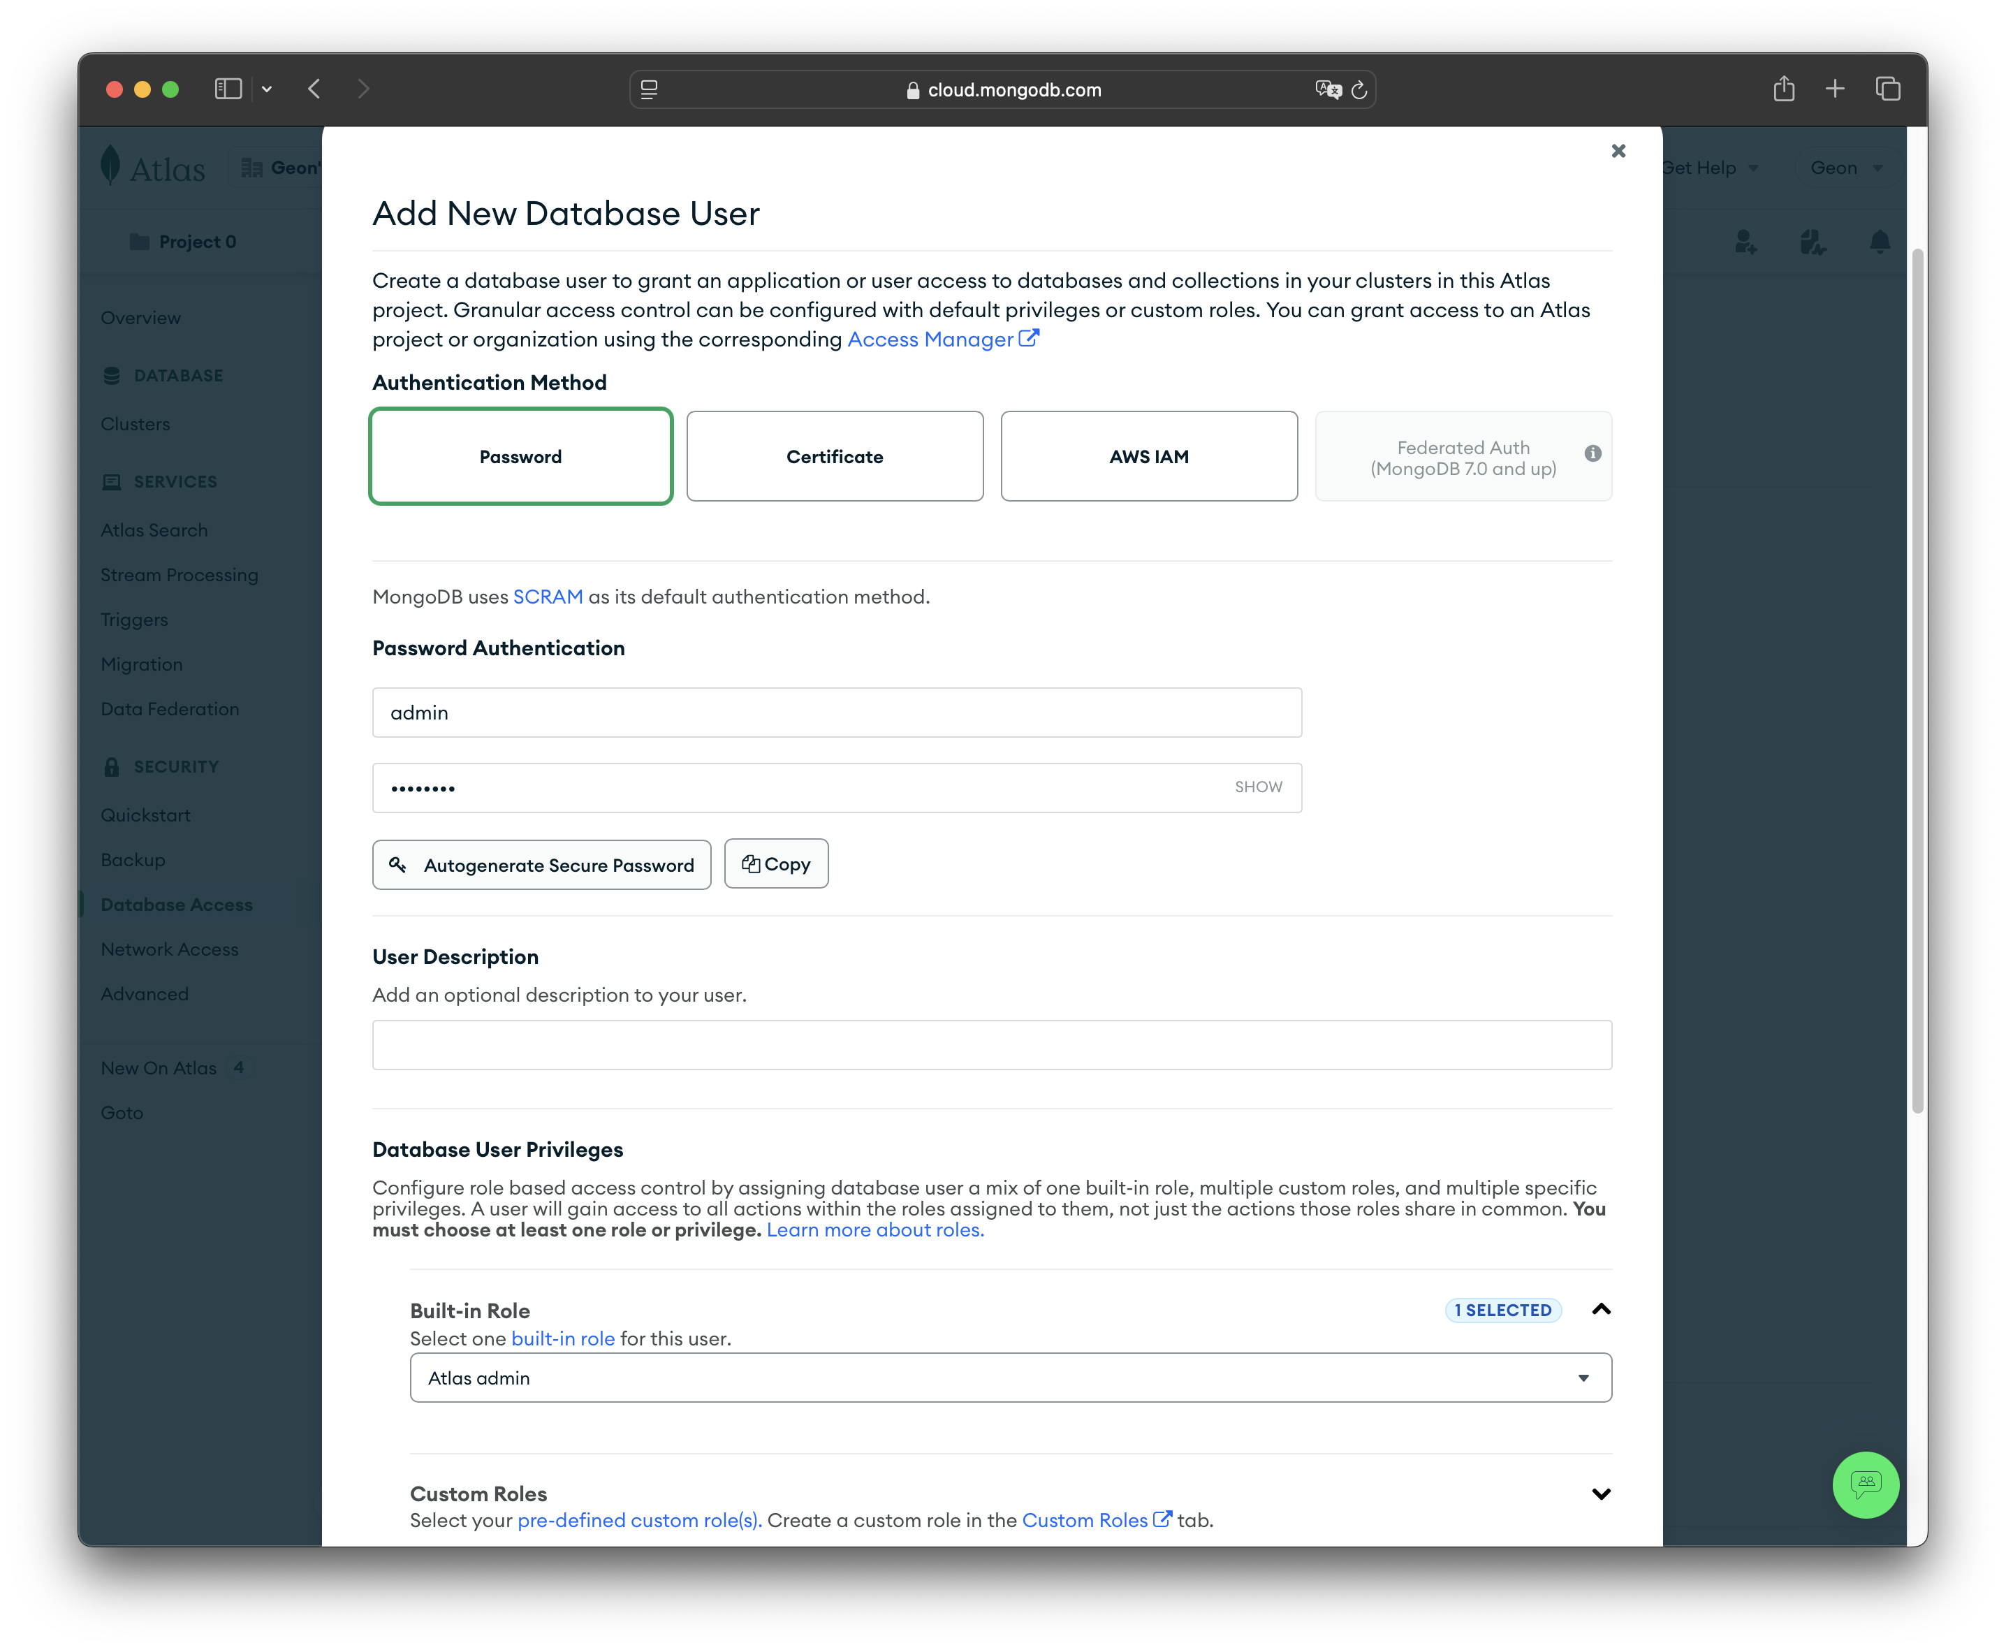This screenshot has width=2006, height=1650.
Task: Select Password authentication method
Action: click(521, 457)
